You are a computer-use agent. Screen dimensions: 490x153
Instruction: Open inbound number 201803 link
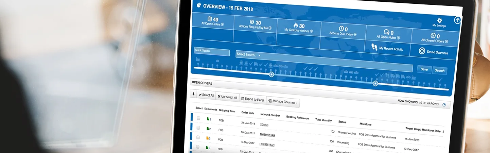click(x=264, y=125)
